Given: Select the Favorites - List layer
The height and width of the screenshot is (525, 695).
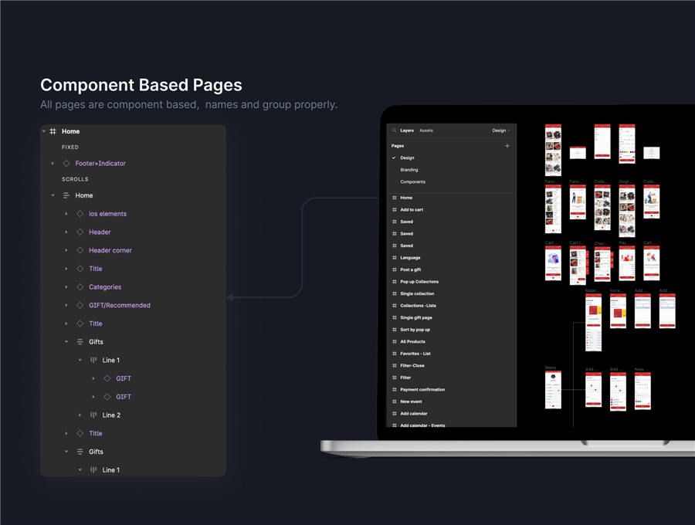Looking at the screenshot, I should (x=415, y=354).
